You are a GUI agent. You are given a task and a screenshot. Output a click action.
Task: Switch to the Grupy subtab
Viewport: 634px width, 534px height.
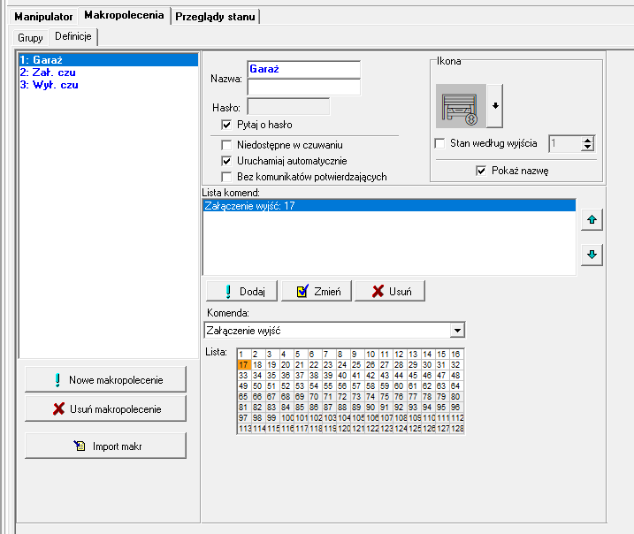[30, 38]
